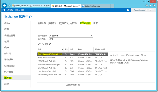Click the Outlook Web App tab icon
The height and width of the screenshot is (92, 158).
pos(83,6)
